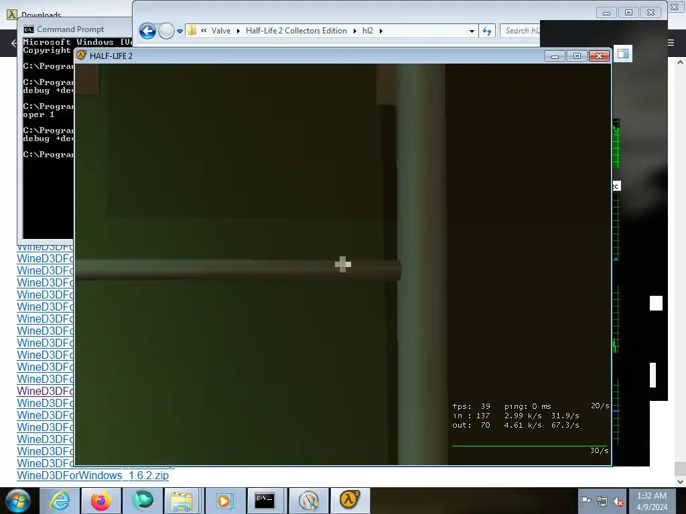Open the browser hamburger menu
The image size is (686, 514).
click(x=671, y=42)
